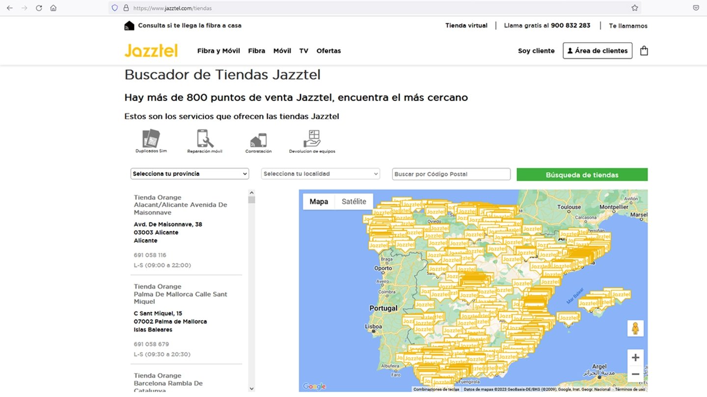This screenshot has height=397, width=707.
Task: Open the 'Selecciona tu provincia' dropdown
Action: pos(190,174)
